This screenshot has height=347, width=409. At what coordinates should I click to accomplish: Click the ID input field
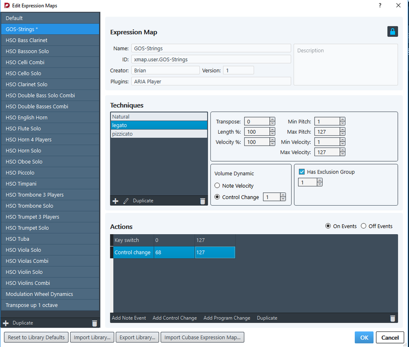[x=211, y=59]
